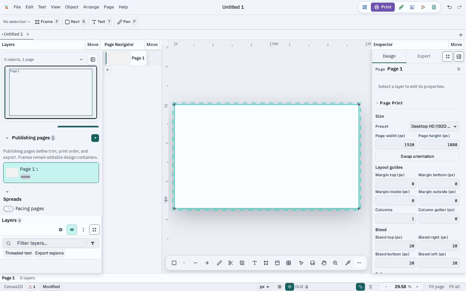Toggle the Facing pages switch
This screenshot has width=466, height=291.
point(8,209)
